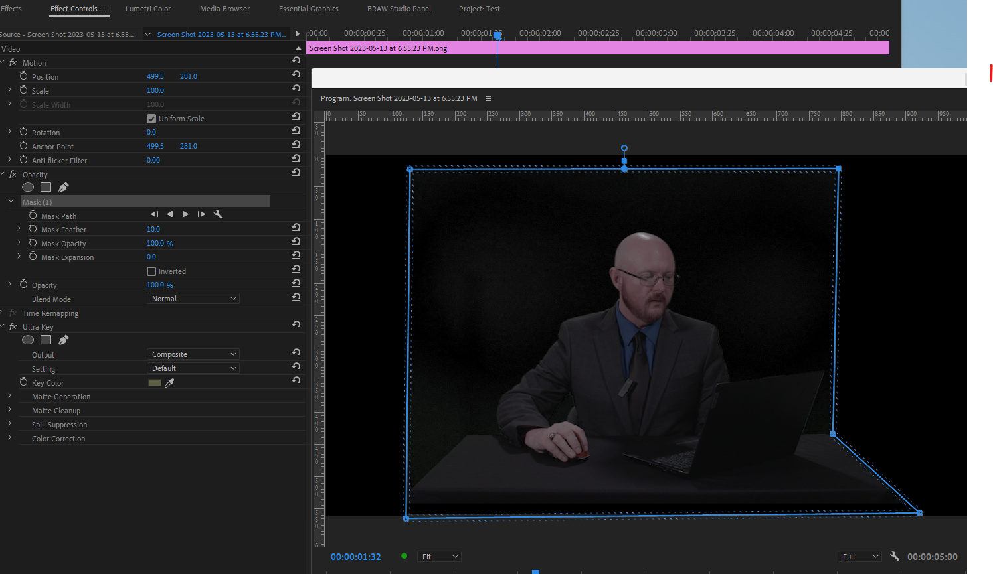Enable the Inverted mask checkbox
Screen dimensions: 993x574
coord(151,271)
